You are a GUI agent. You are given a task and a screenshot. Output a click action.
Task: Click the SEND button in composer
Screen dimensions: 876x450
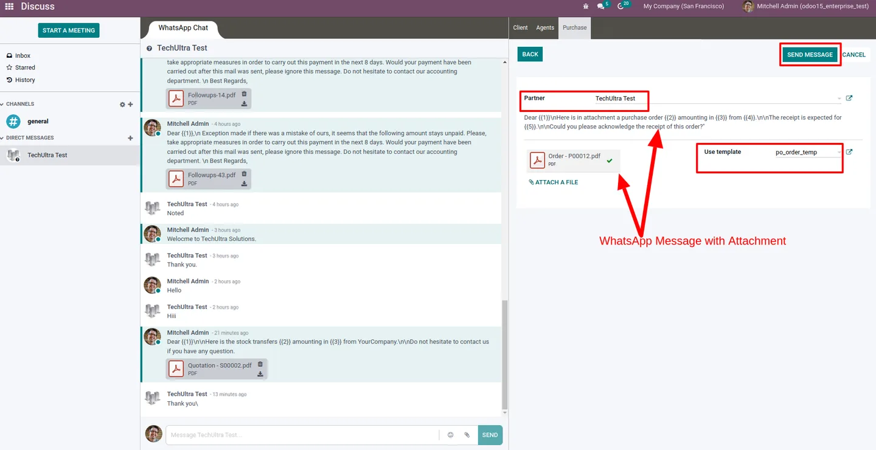click(x=490, y=435)
